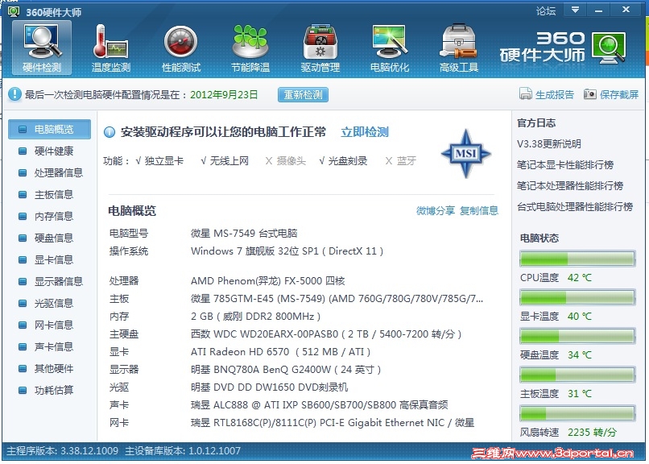
Task: Click the MSI brand logo
Action: (x=466, y=154)
